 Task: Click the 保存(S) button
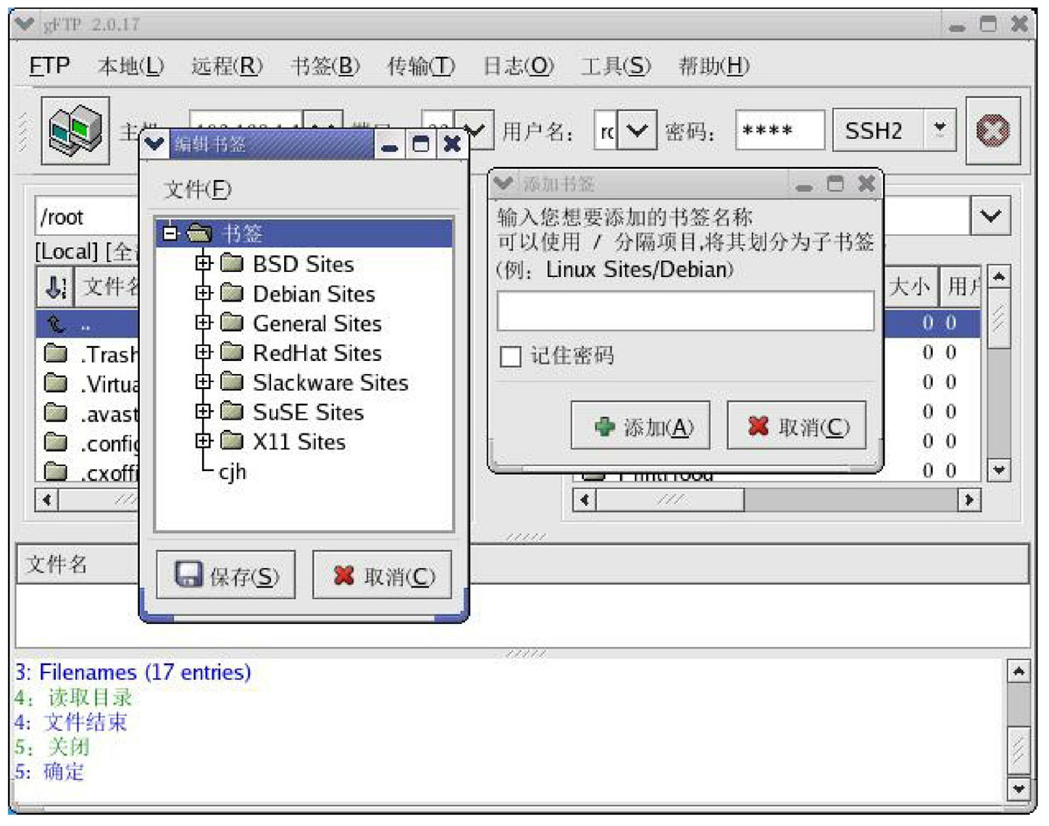pyautogui.click(x=226, y=576)
